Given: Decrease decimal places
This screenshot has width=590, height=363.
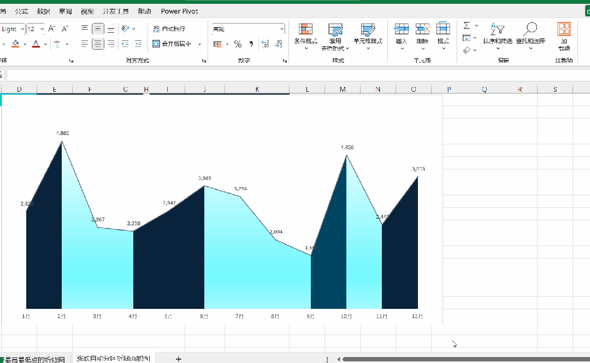Looking at the screenshot, I should [279, 44].
